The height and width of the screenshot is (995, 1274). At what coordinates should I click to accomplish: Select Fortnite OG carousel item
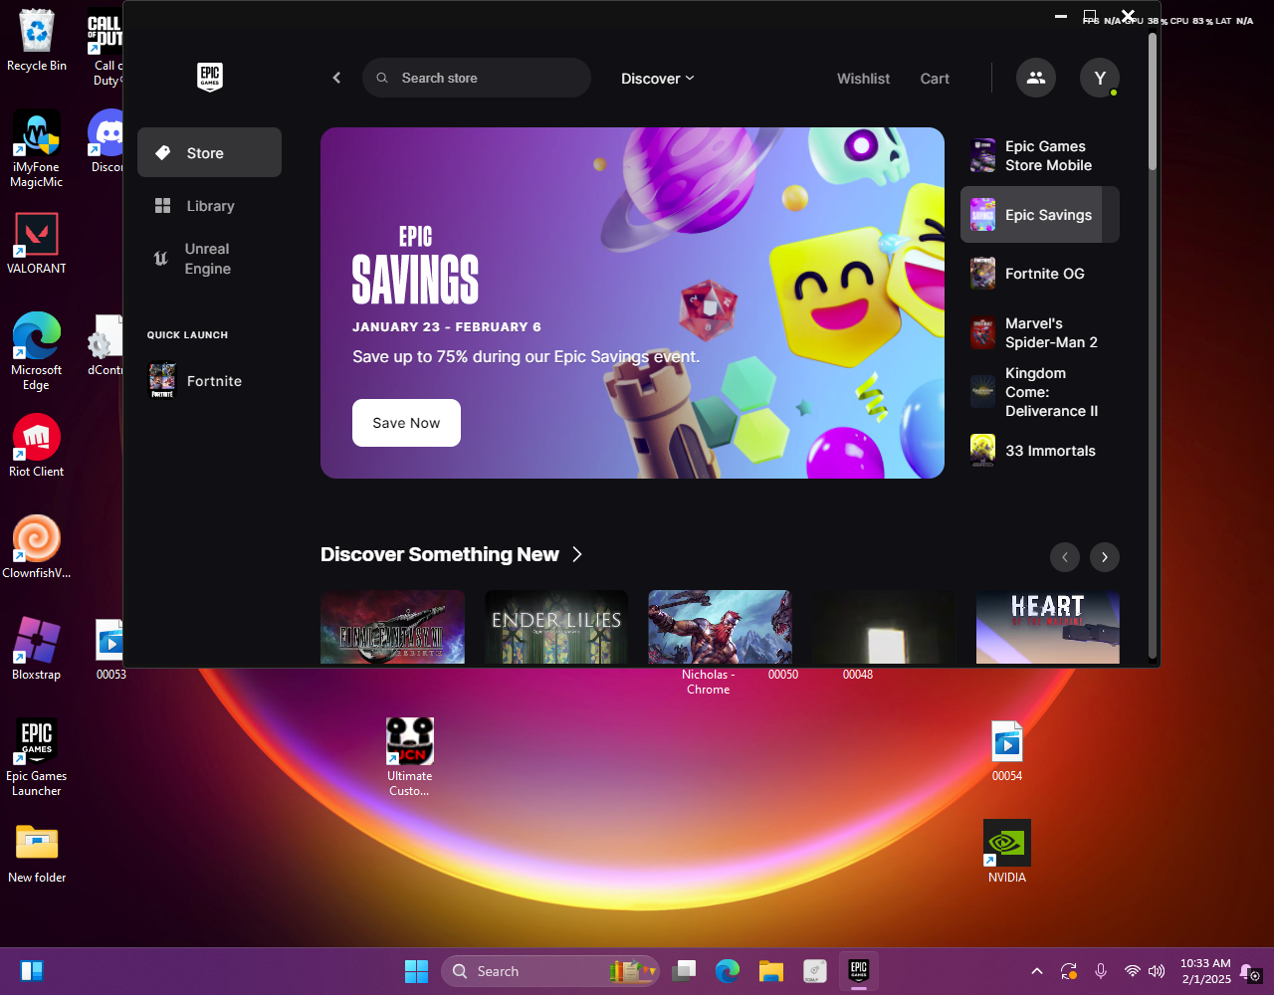click(x=1039, y=274)
